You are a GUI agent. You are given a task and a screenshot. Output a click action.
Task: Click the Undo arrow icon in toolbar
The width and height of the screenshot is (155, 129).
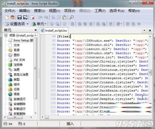(x=40, y=17)
